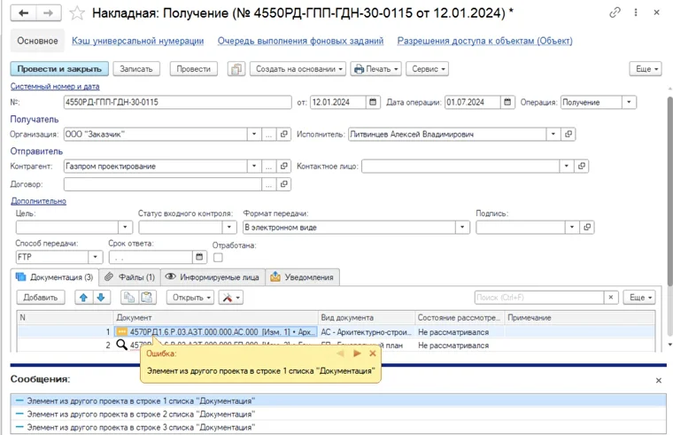Expand the Операция dropdown list
The height and width of the screenshot is (435, 673).
click(629, 103)
